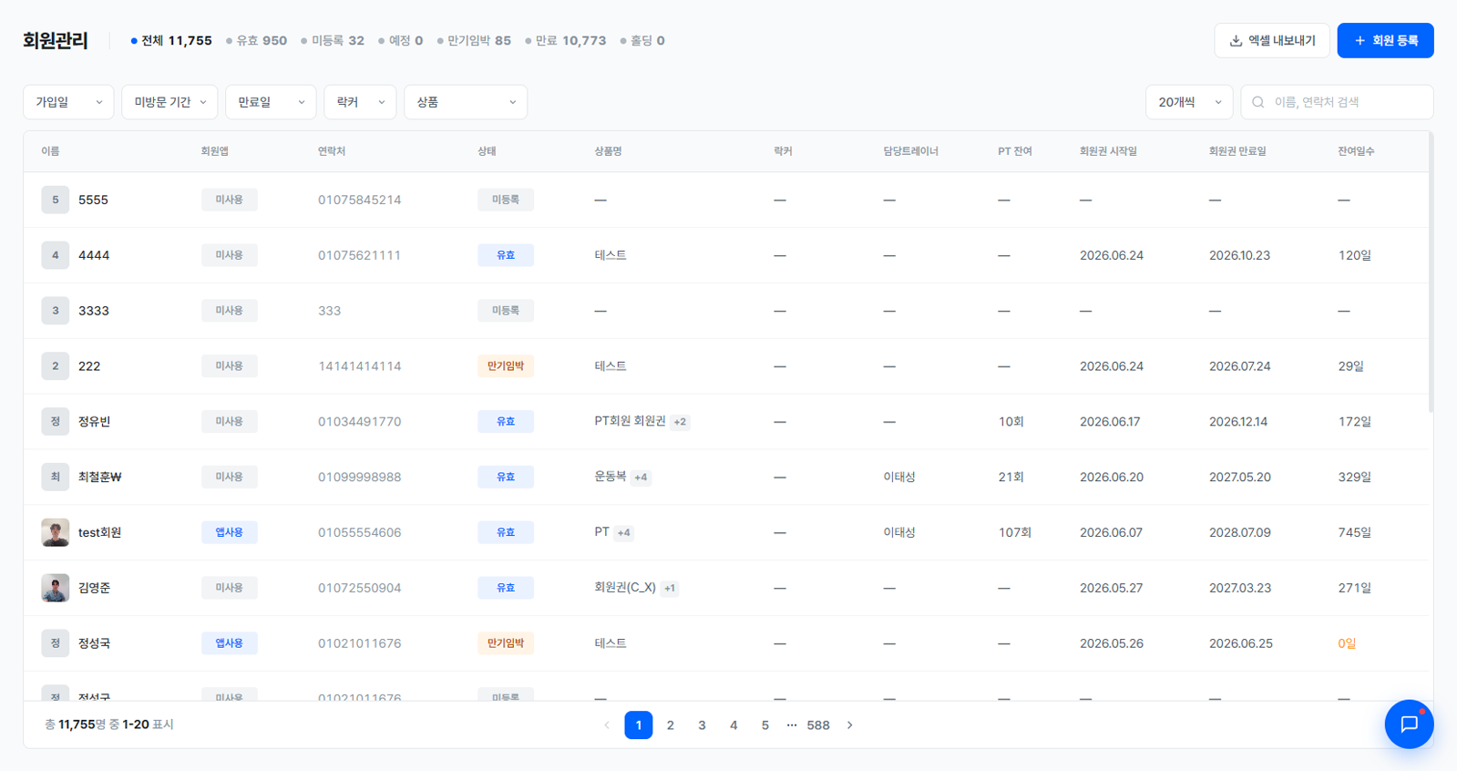Click the 회원권 만료일 column header

point(1237,151)
